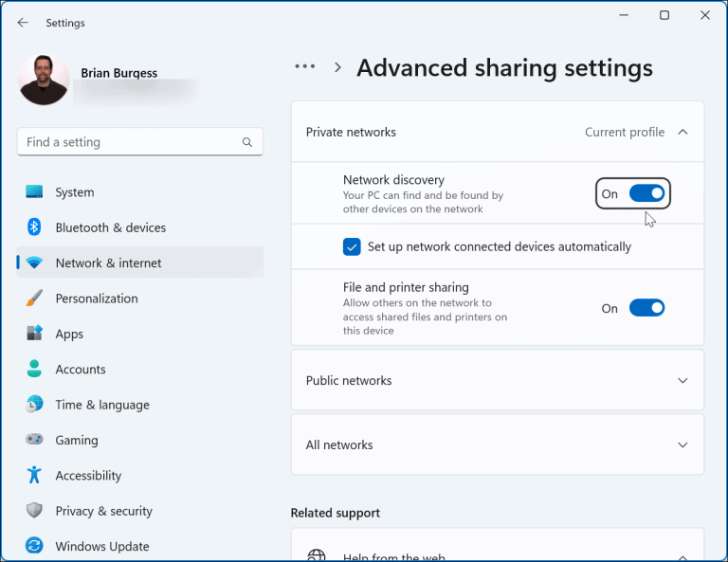This screenshot has width=728, height=562.
Task: Click the Find a setting search box
Action: point(139,142)
